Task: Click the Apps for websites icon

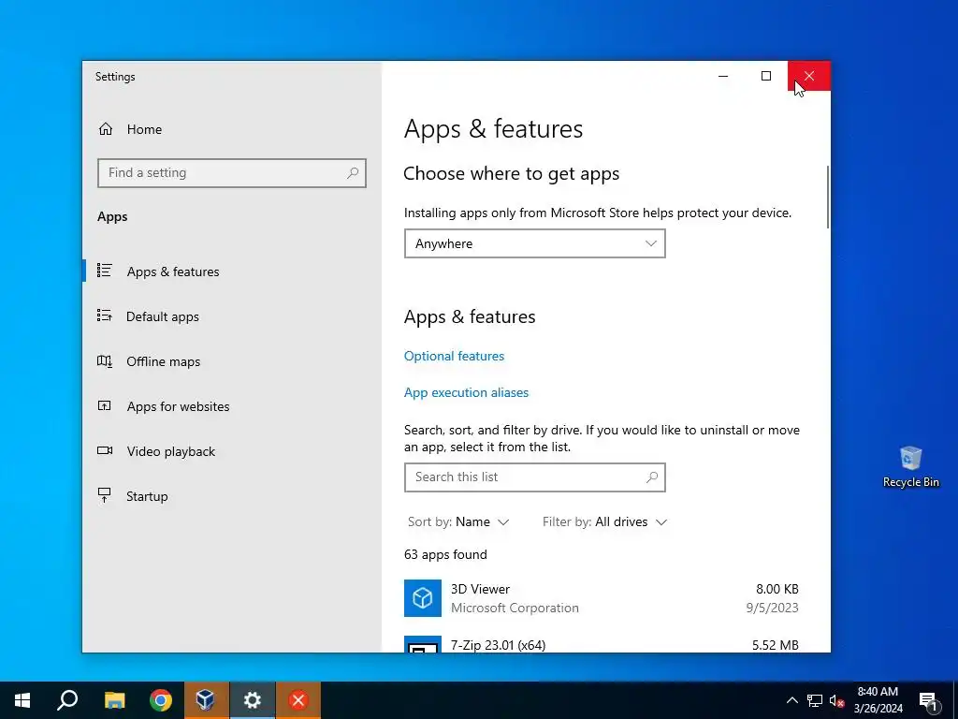Action: [x=105, y=405]
